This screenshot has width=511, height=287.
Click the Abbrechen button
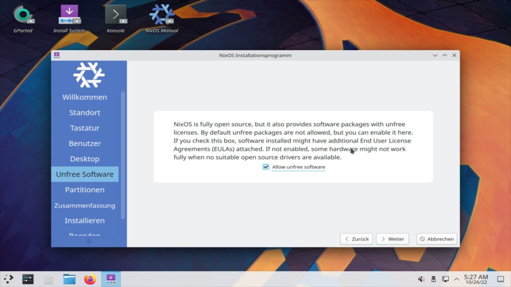click(437, 239)
